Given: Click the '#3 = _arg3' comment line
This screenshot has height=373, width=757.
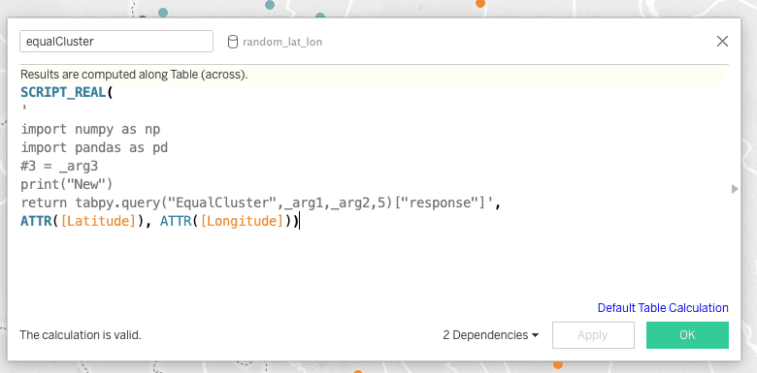Looking at the screenshot, I should point(59,167).
